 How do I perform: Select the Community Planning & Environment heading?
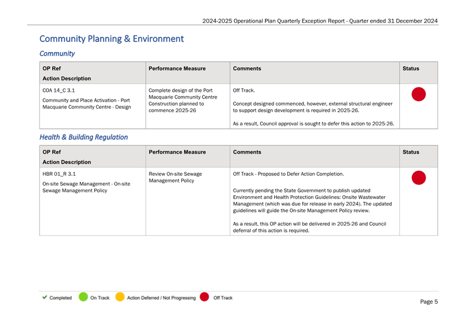pyautogui.click(x=111, y=39)
